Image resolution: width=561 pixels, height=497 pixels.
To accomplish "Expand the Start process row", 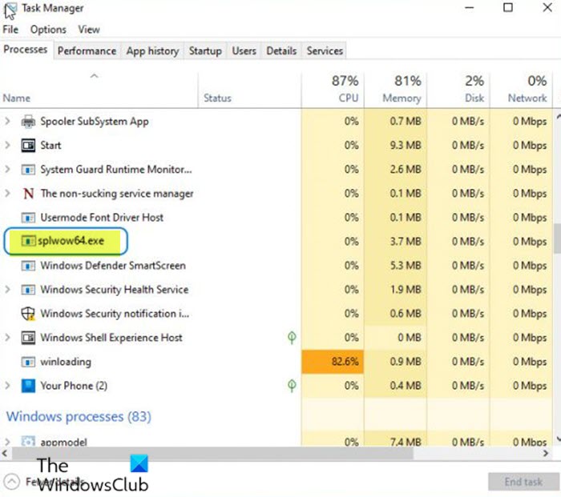I will 7,146.
